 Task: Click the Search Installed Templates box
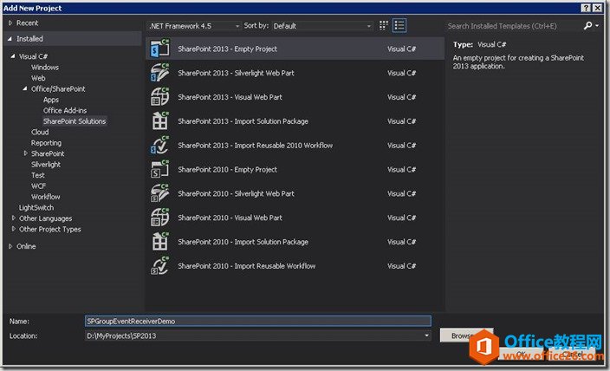[516, 26]
